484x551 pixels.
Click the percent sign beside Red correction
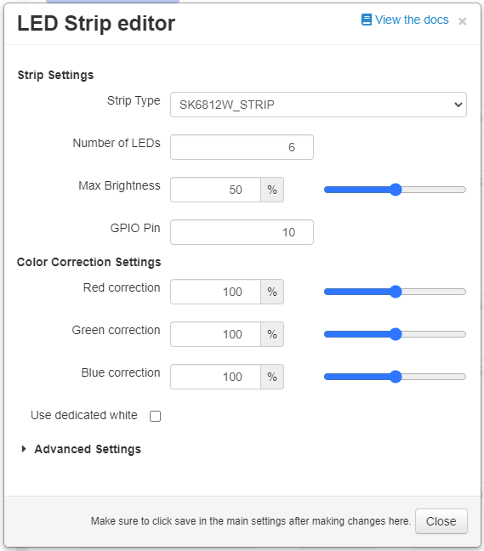[x=272, y=292]
